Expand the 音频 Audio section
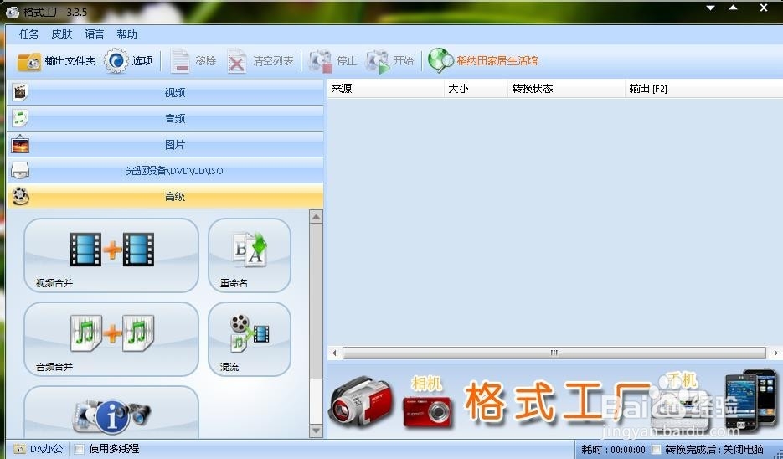Viewport: 783px width, 459px height. click(165, 118)
